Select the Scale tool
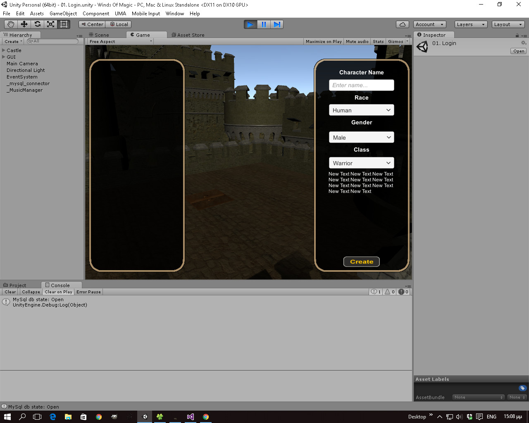This screenshot has height=423, width=529. [50, 24]
